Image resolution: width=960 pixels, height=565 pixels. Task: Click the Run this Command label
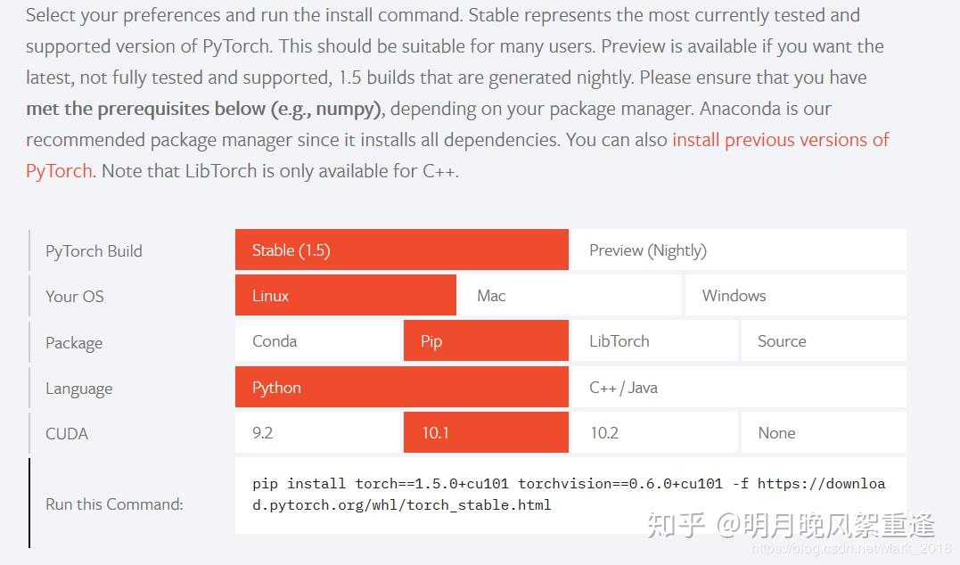114,504
